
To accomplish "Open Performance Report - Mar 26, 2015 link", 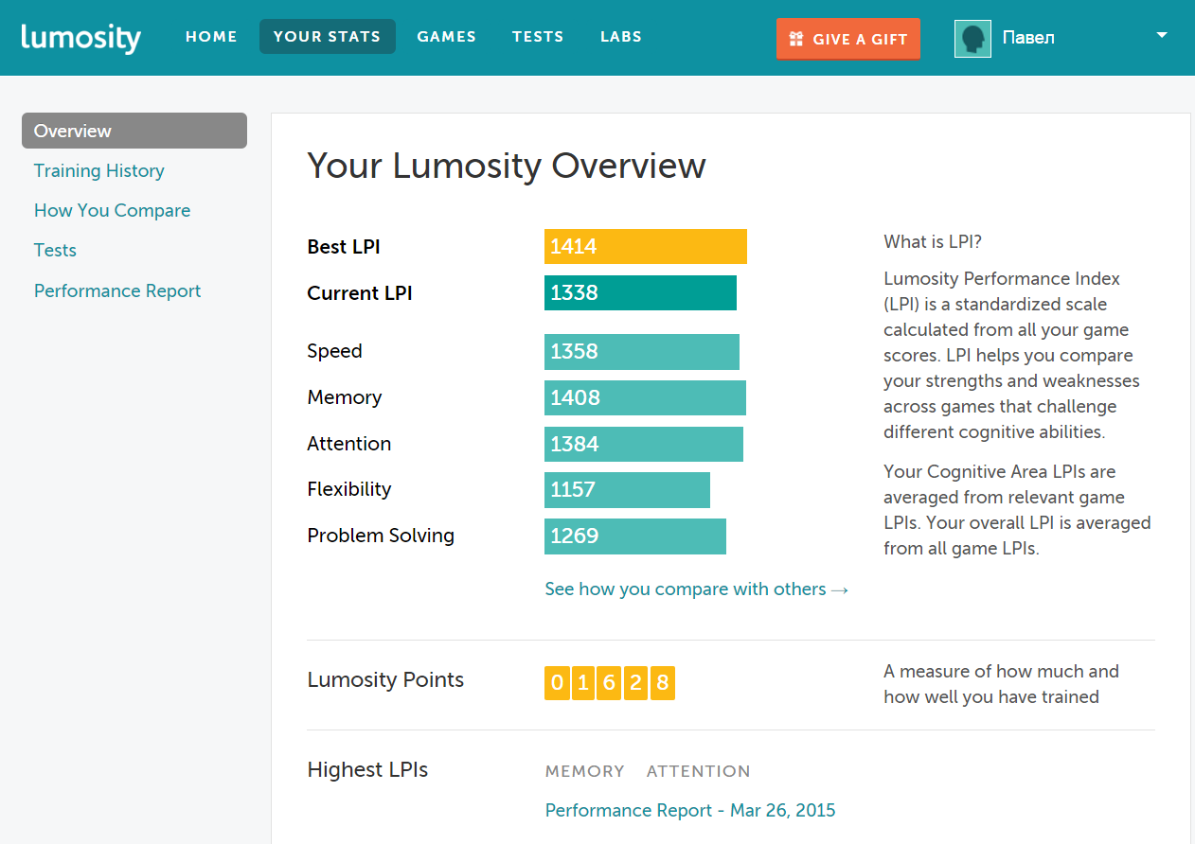I will 690,810.
